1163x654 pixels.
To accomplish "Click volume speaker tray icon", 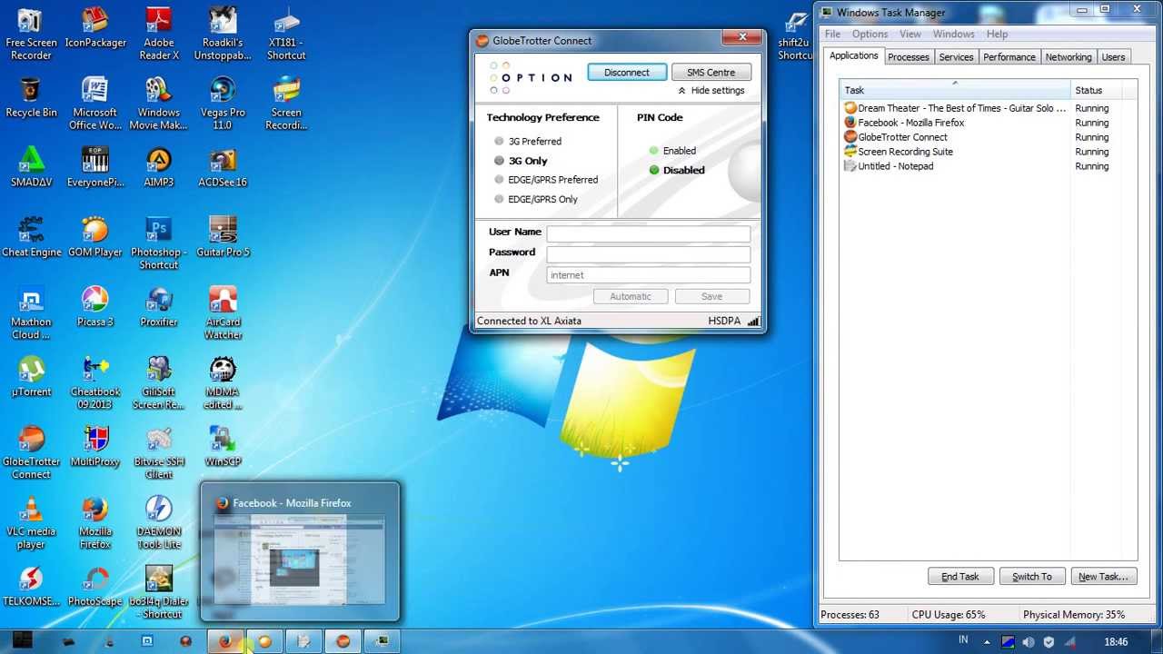I will tap(1029, 642).
